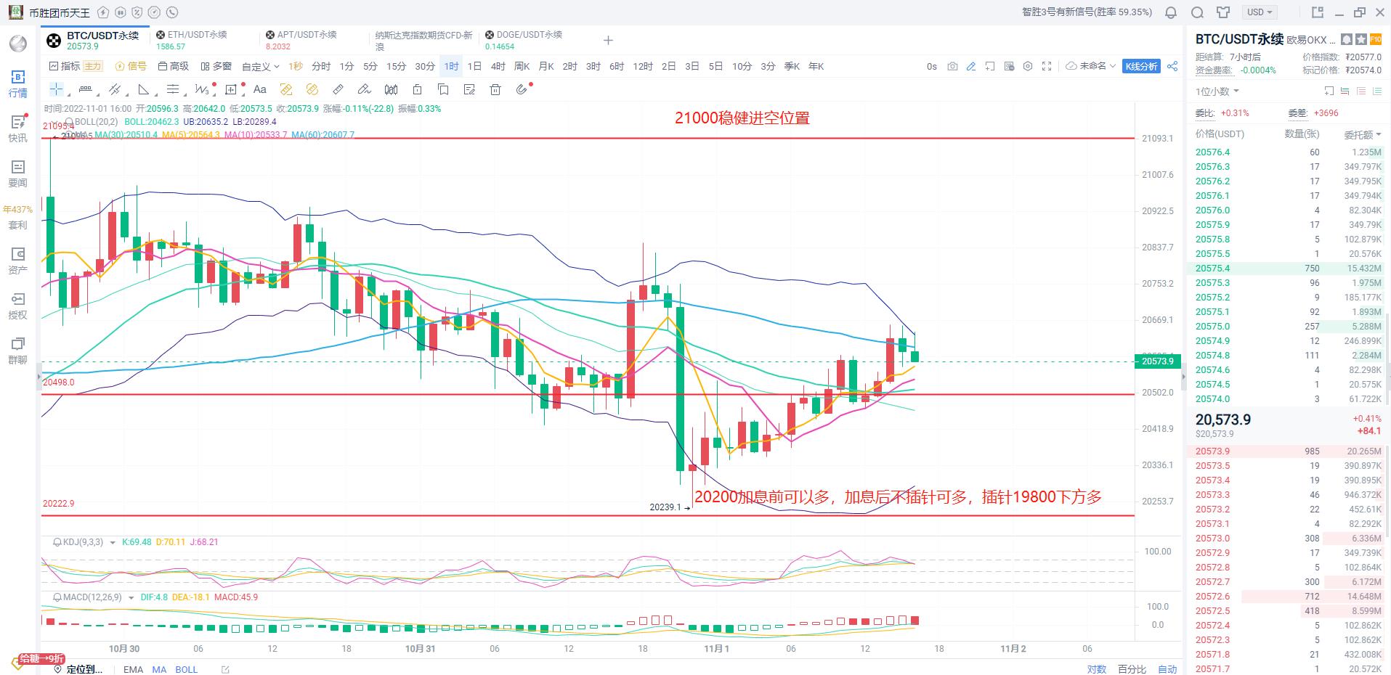Open 快讯 news flash in sidebar
1391x675 pixels.
coord(17,128)
